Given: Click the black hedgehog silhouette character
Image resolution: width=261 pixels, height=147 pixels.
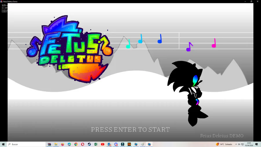Looking at the screenshot, I should coord(187,93).
